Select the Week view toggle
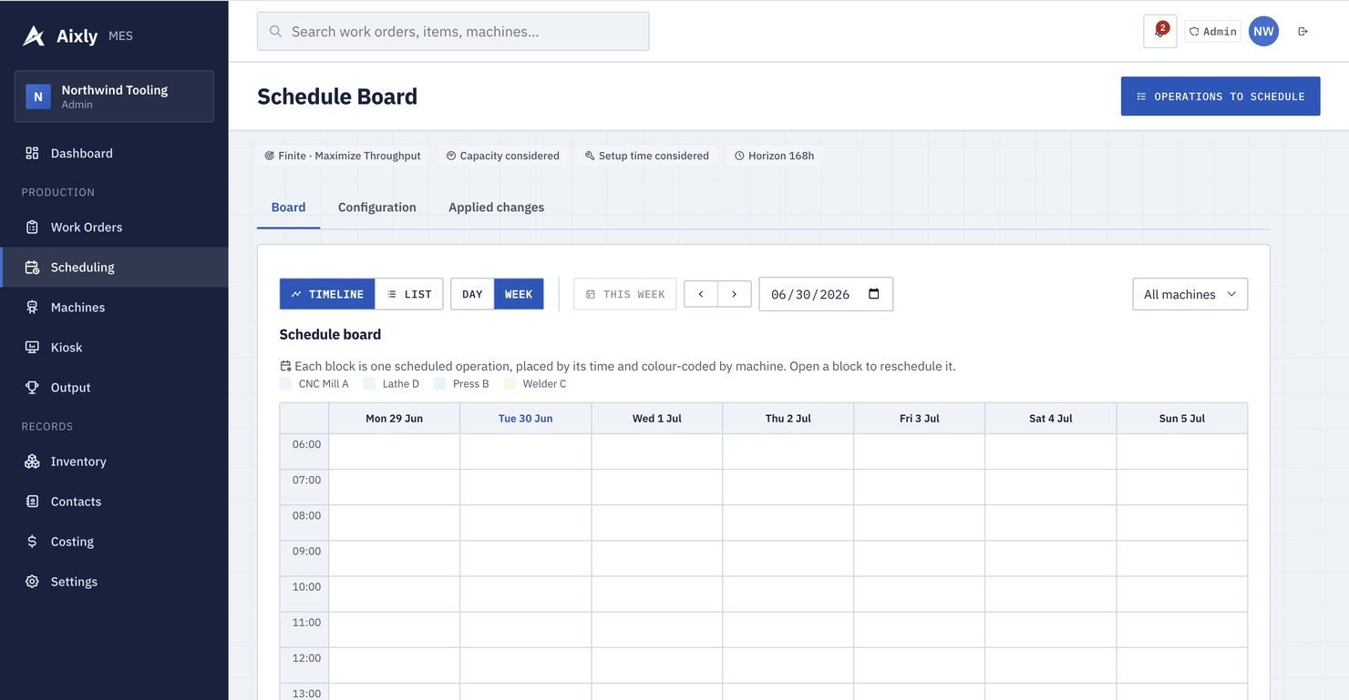 [519, 294]
